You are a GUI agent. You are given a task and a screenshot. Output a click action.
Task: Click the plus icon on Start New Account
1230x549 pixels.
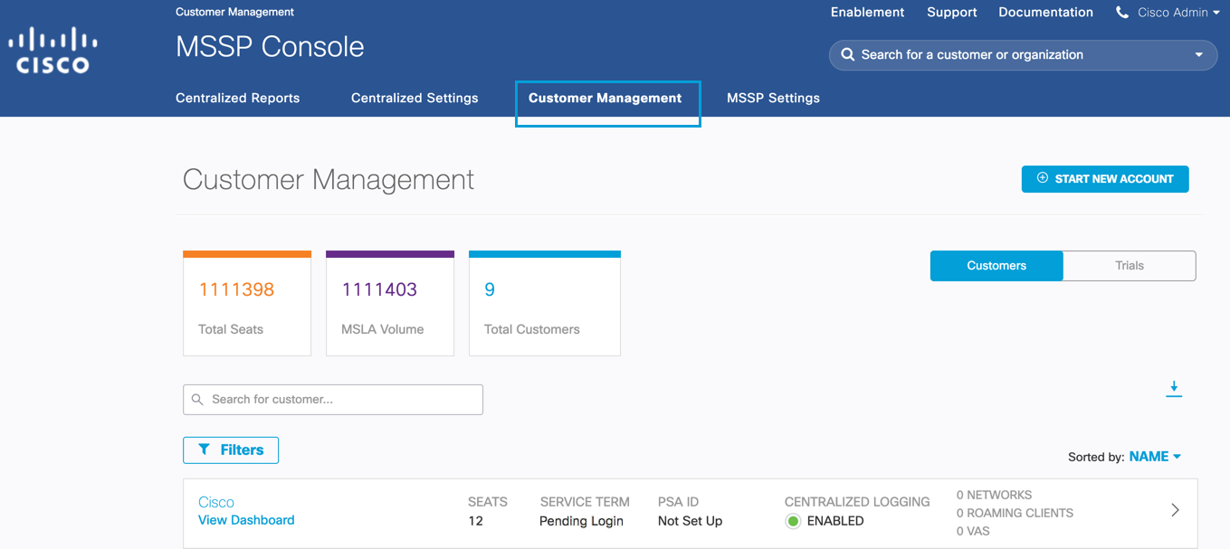tap(1043, 178)
